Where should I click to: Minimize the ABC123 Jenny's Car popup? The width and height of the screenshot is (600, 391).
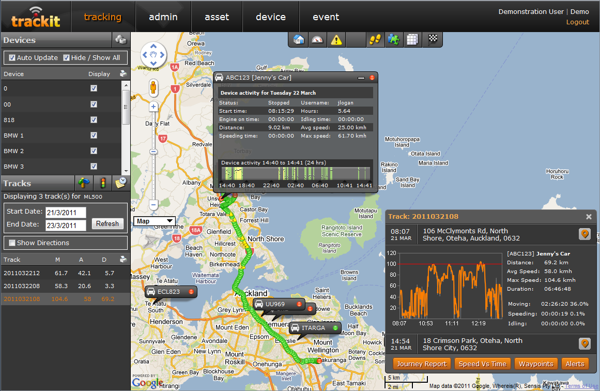pyautogui.click(x=361, y=78)
